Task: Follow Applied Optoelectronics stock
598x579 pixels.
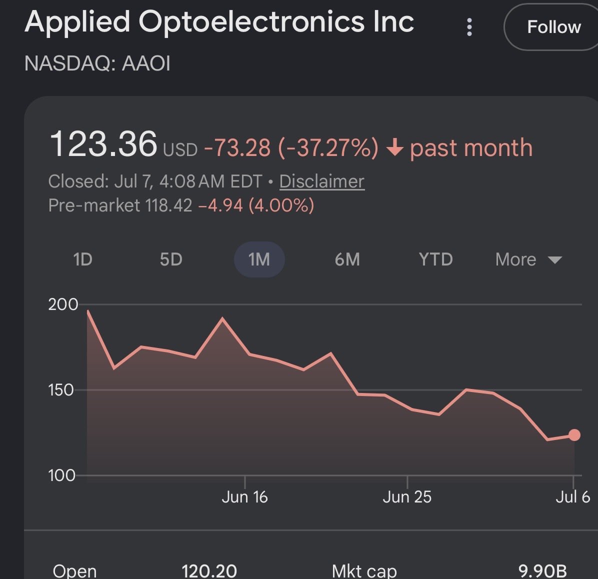Action: click(552, 27)
